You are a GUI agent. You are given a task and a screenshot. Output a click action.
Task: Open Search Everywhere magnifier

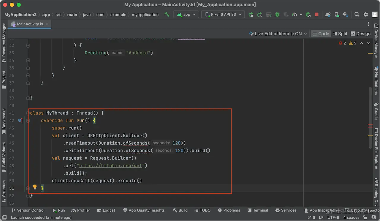[x=357, y=14]
